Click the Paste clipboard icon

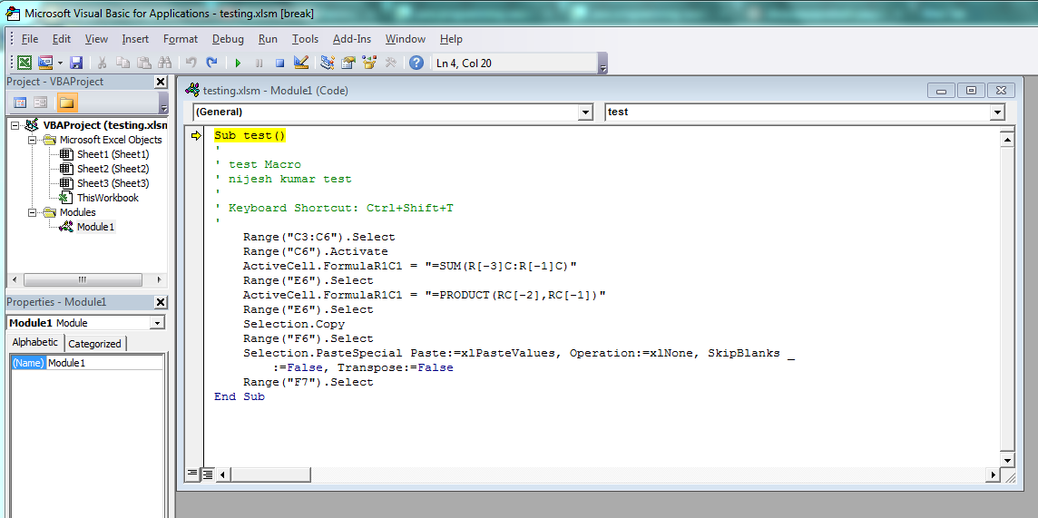click(143, 63)
